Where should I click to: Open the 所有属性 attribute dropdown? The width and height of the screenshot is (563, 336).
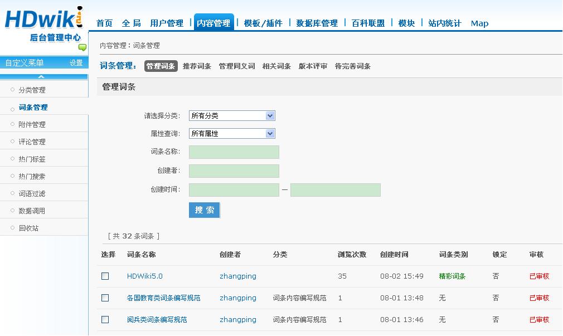pos(232,134)
